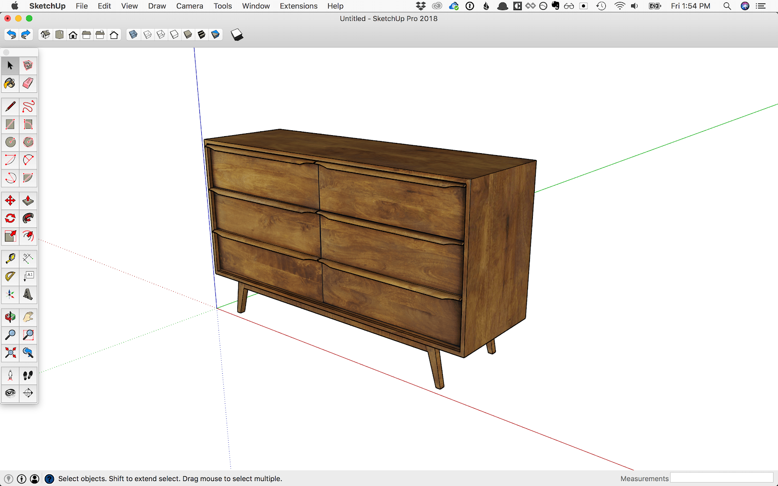Choose the Protractor tool
This screenshot has height=486, width=778.
(10, 277)
